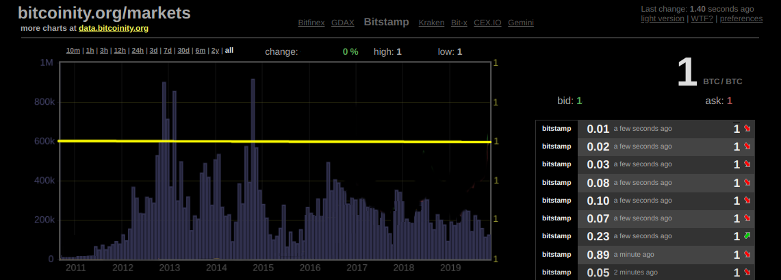This screenshot has width=781, height=280.
Task: Switch to the Bitfinex exchange
Action: [x=311, y=23]
